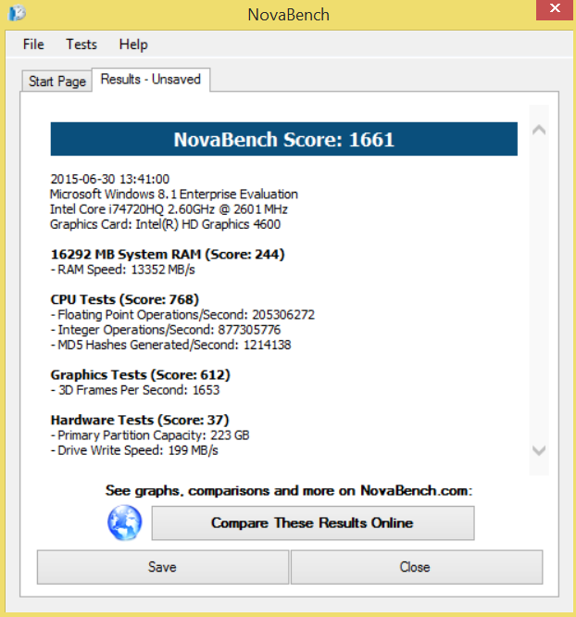Viewport: 576px width, 617px height.
Task: Open the File menu
Action: pos(33,44)
